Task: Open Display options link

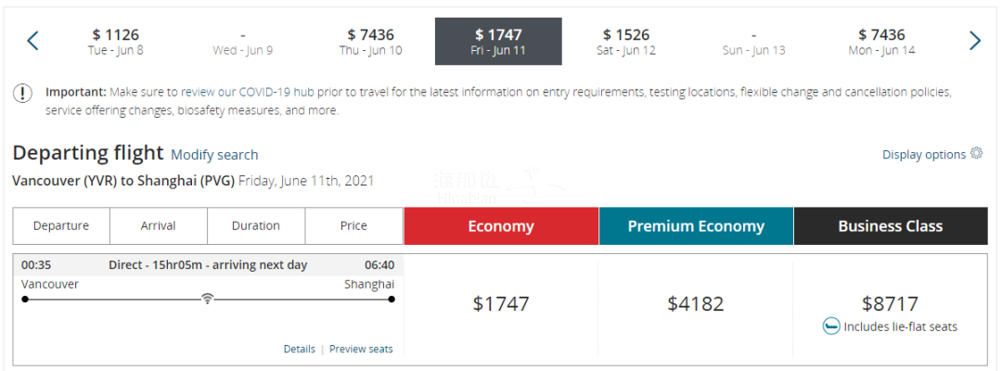Action: pyautogui.click(x=924, y=155)
